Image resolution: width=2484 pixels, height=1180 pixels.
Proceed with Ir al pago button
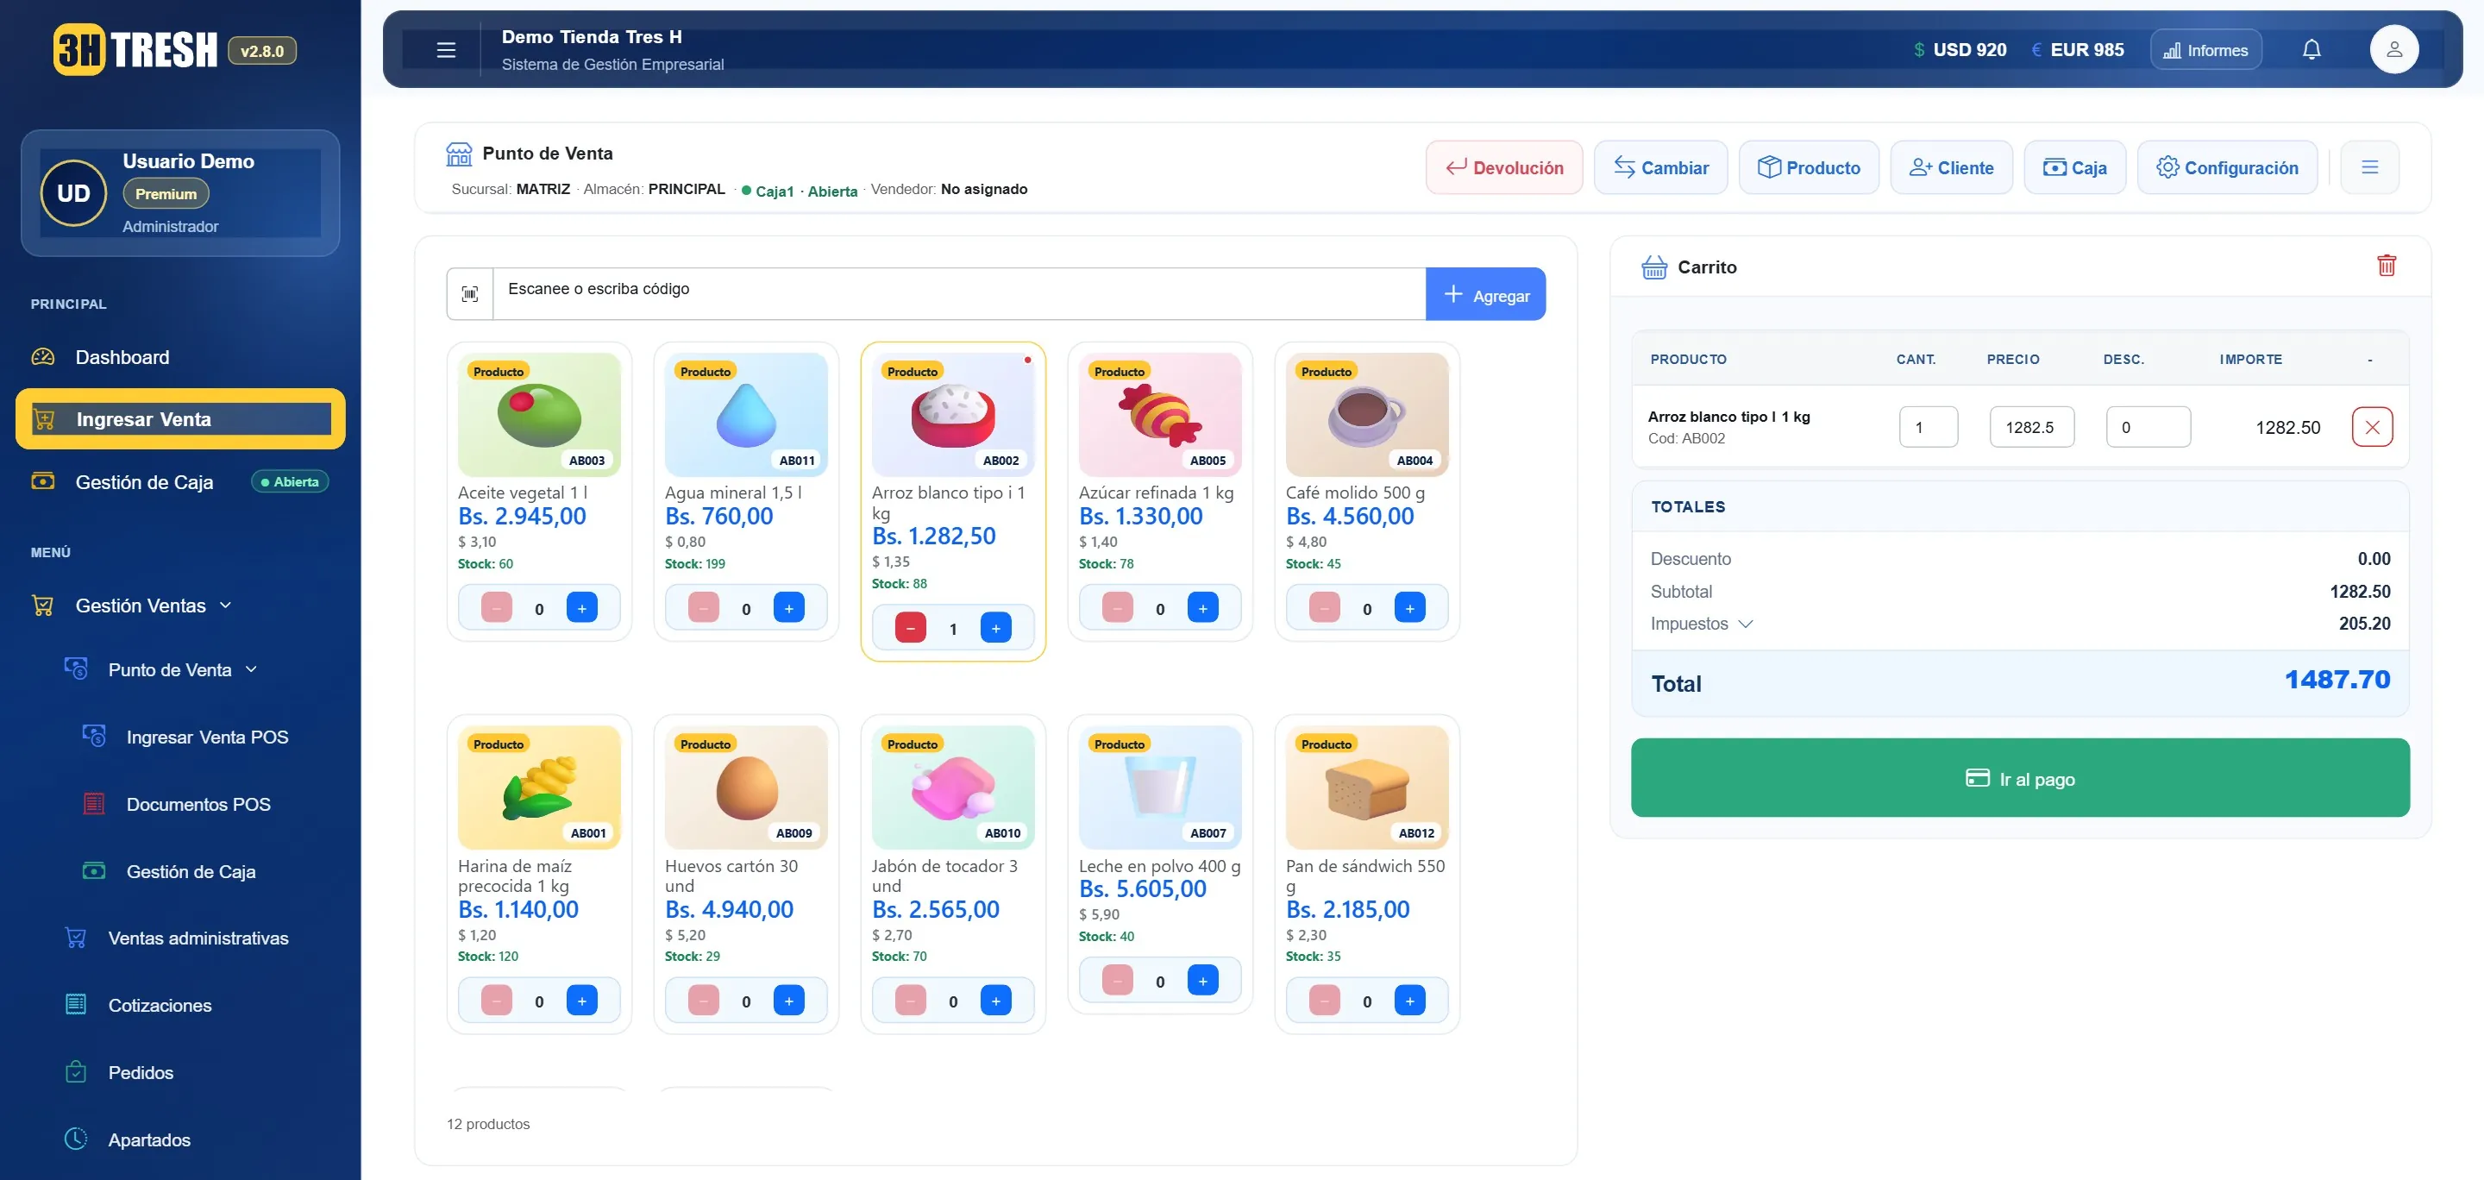pyautogui.click(x=2019, y=778)
